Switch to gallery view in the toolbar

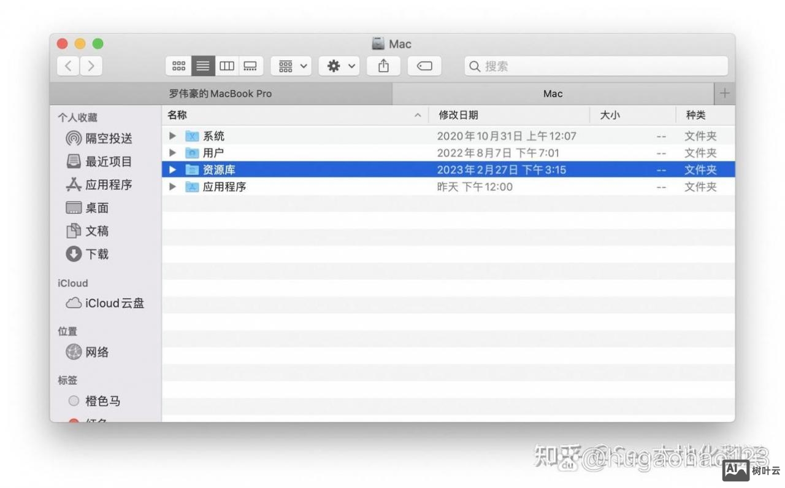tap(250, 66)
